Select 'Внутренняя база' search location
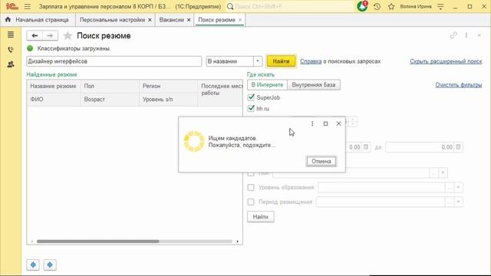 coord(314,85)
